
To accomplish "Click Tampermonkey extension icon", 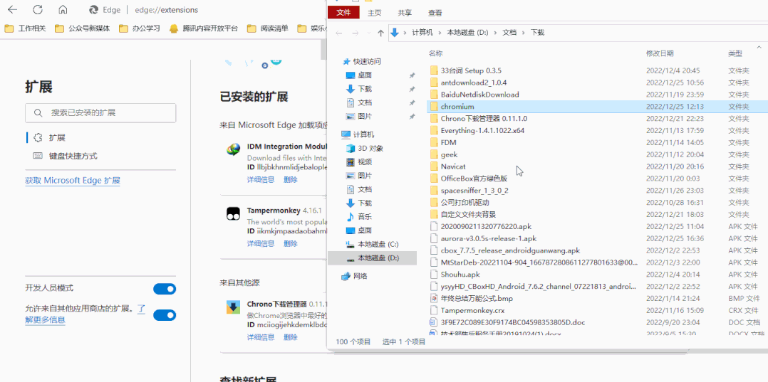I will pyautogui.click(x=233, y=213).
